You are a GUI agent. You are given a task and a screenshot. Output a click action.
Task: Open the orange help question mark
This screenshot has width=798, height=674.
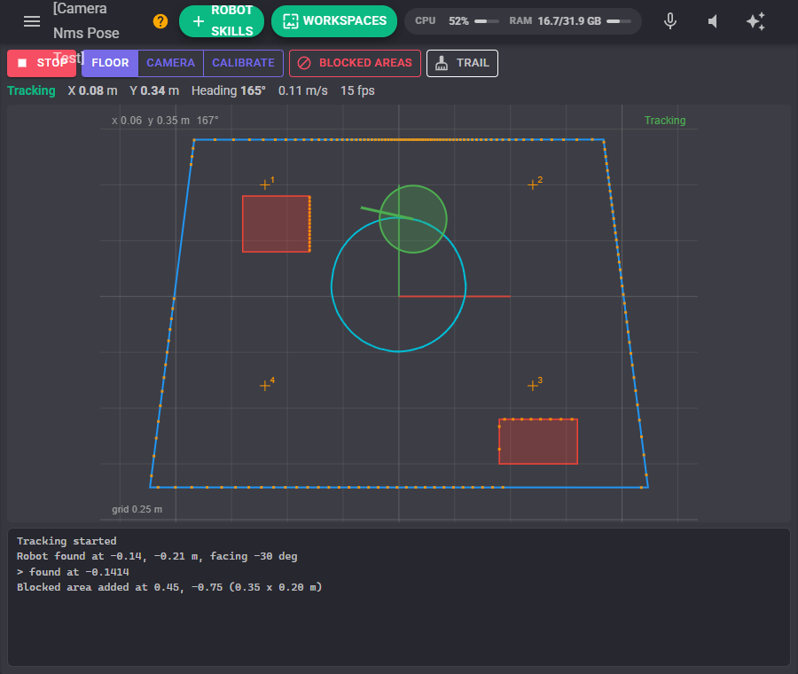[160, 21]
